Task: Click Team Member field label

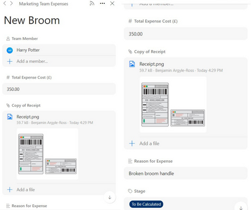Action: [x=25, y=38]
